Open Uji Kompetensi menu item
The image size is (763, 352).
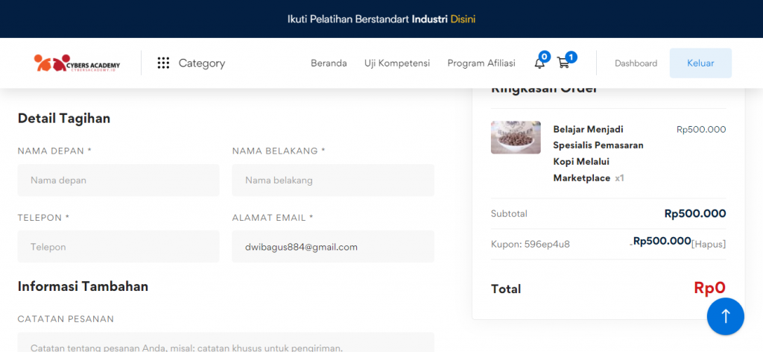[397, 63]
